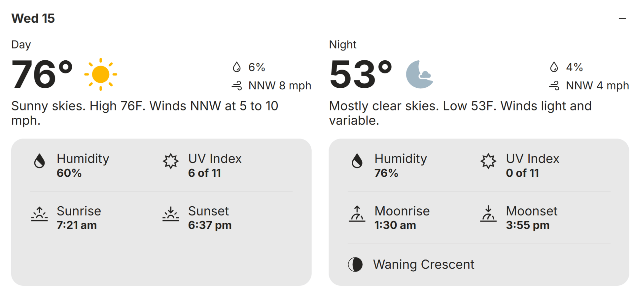Click the Sunset icon
634x294 pixels.
tap(171, 214)
